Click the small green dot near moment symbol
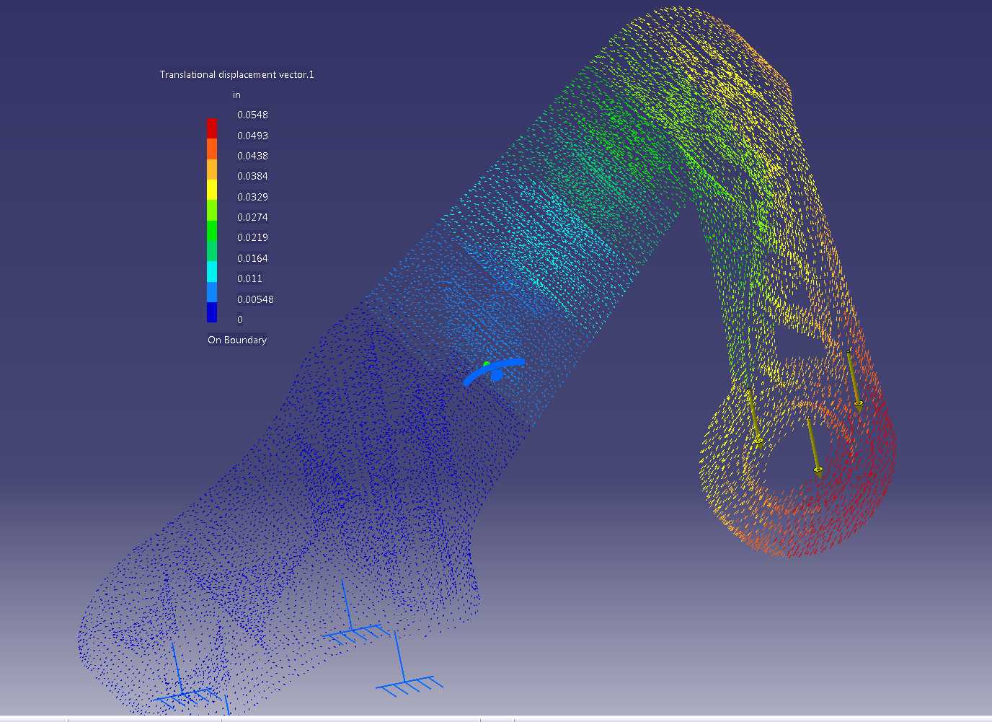This screenshot has height=722, width=992. pos(487,364)
